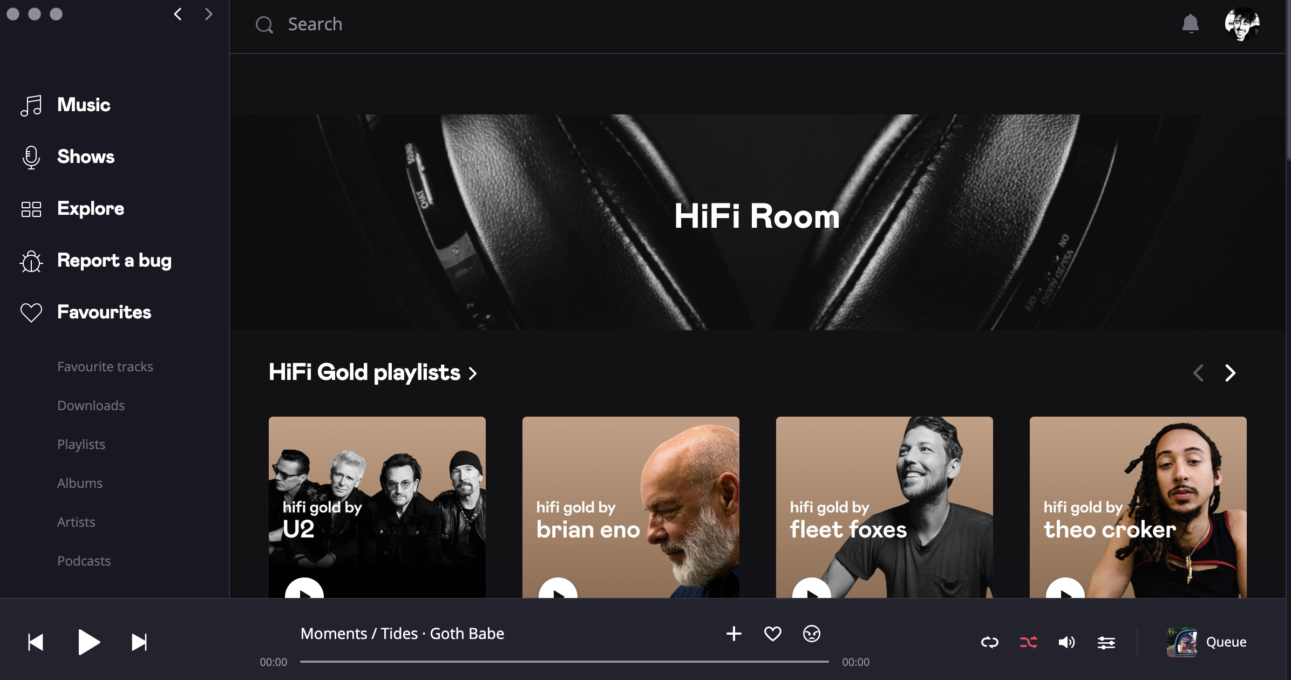The width and height of the screenshot is (1291, 680).
Task: Open the Queue panel
Action: click(x=1226, y=642)
